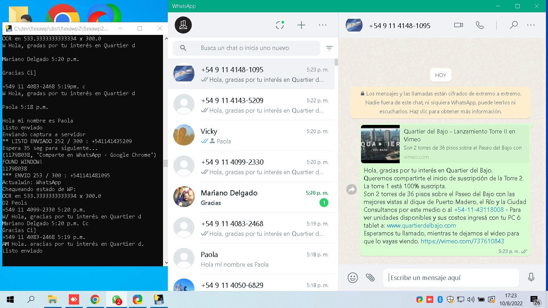Click the chat list scrollbar thumb
548x308 pixels.
pos(336,62)
